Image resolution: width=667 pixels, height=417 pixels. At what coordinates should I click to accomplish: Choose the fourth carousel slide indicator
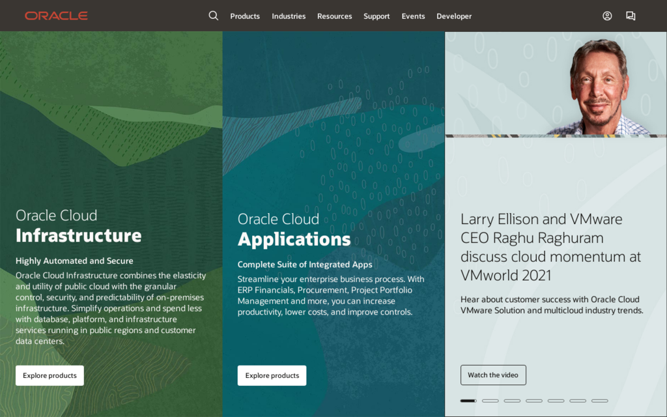point(534,401)
